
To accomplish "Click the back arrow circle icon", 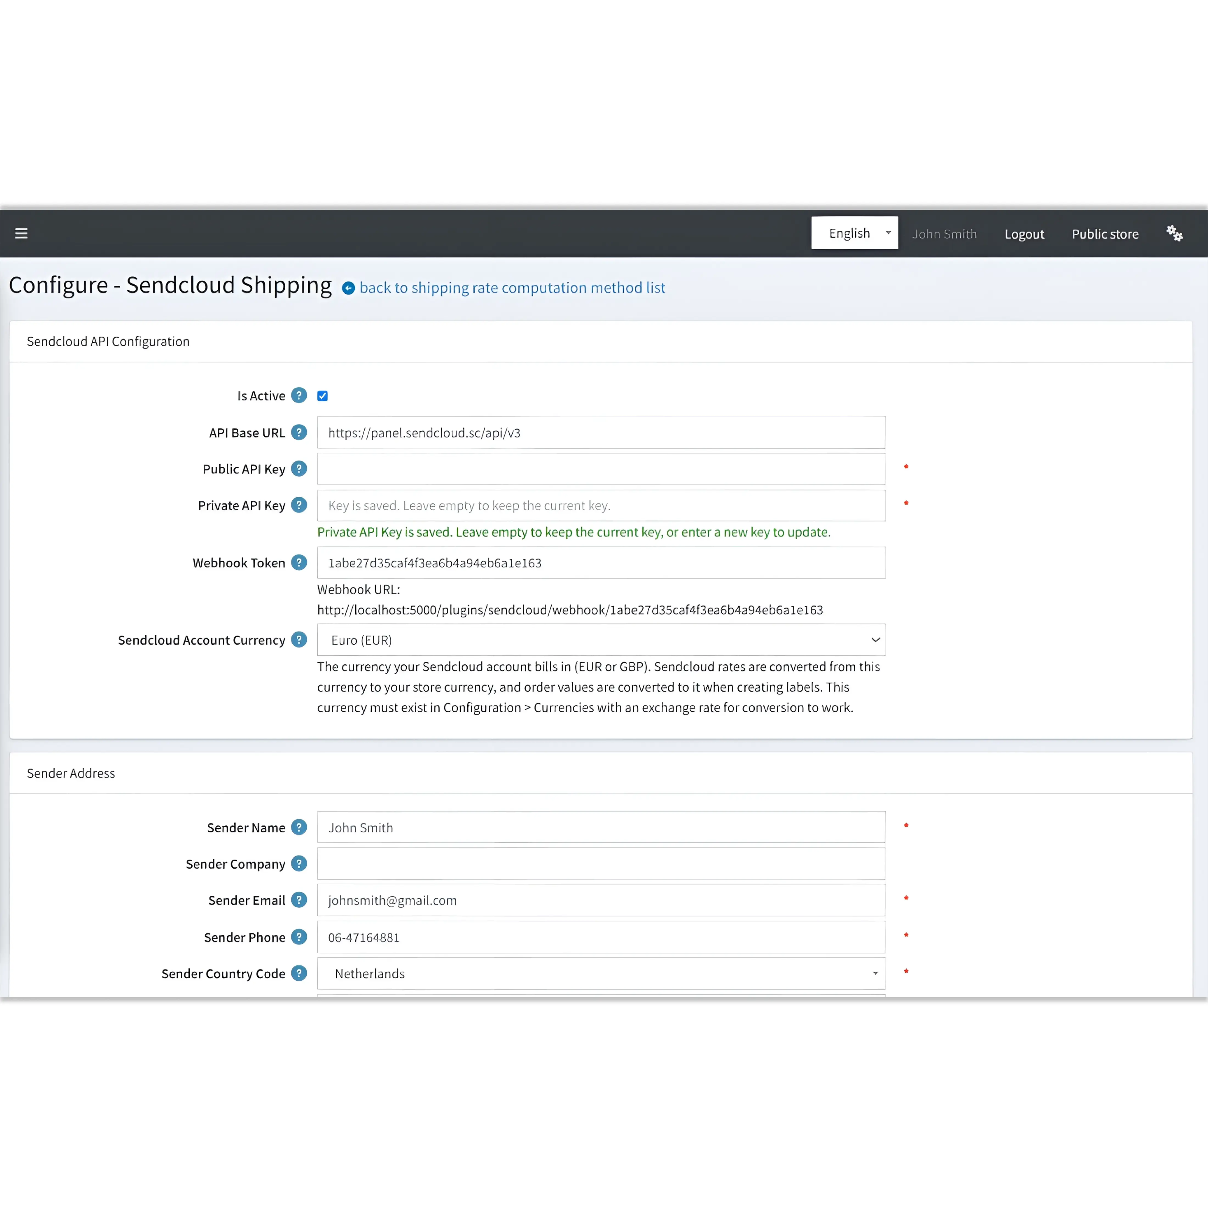I will pos(348,288).
